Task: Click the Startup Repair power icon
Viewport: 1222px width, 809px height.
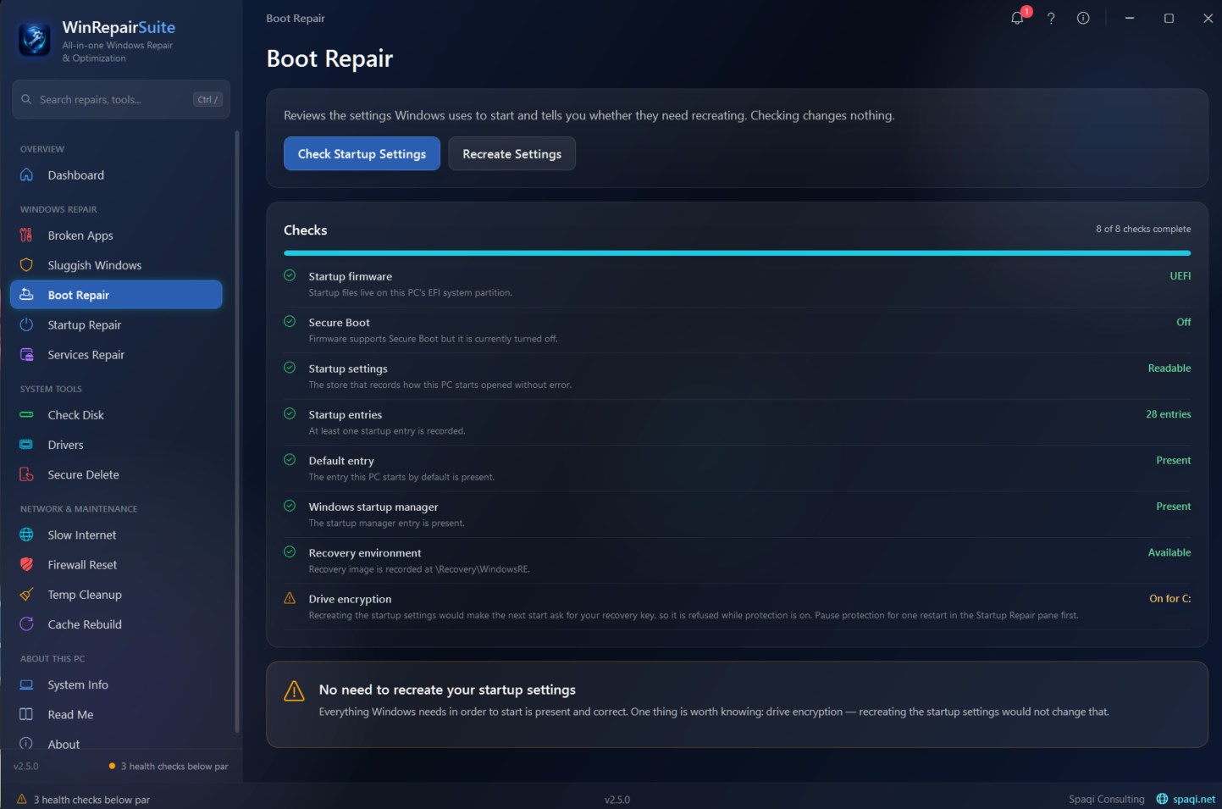Action: pos(26,324)
